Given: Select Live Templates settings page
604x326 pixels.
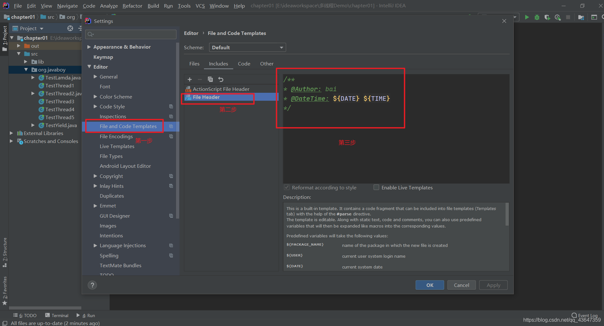Looking at the screenshot, I should click(117, 146).
